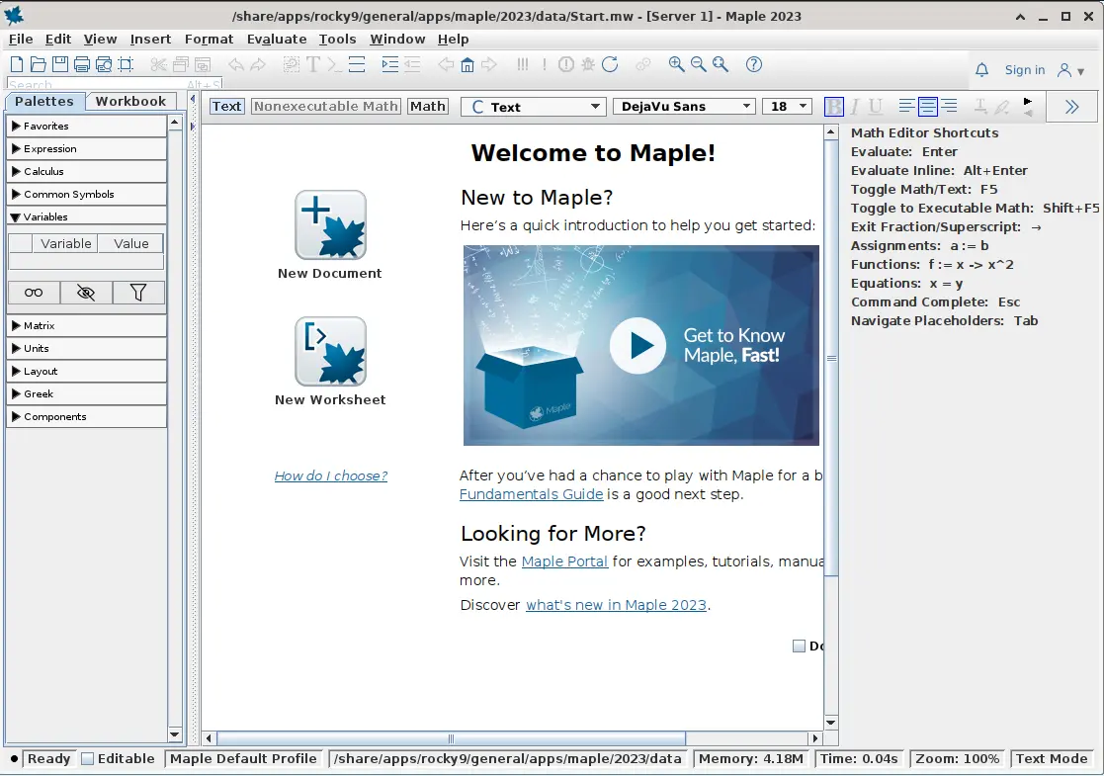Image resolution: width=1104 pixels, height=776 pixels.
Task: Expand the Calculus palette
Action: coord(87,171)
